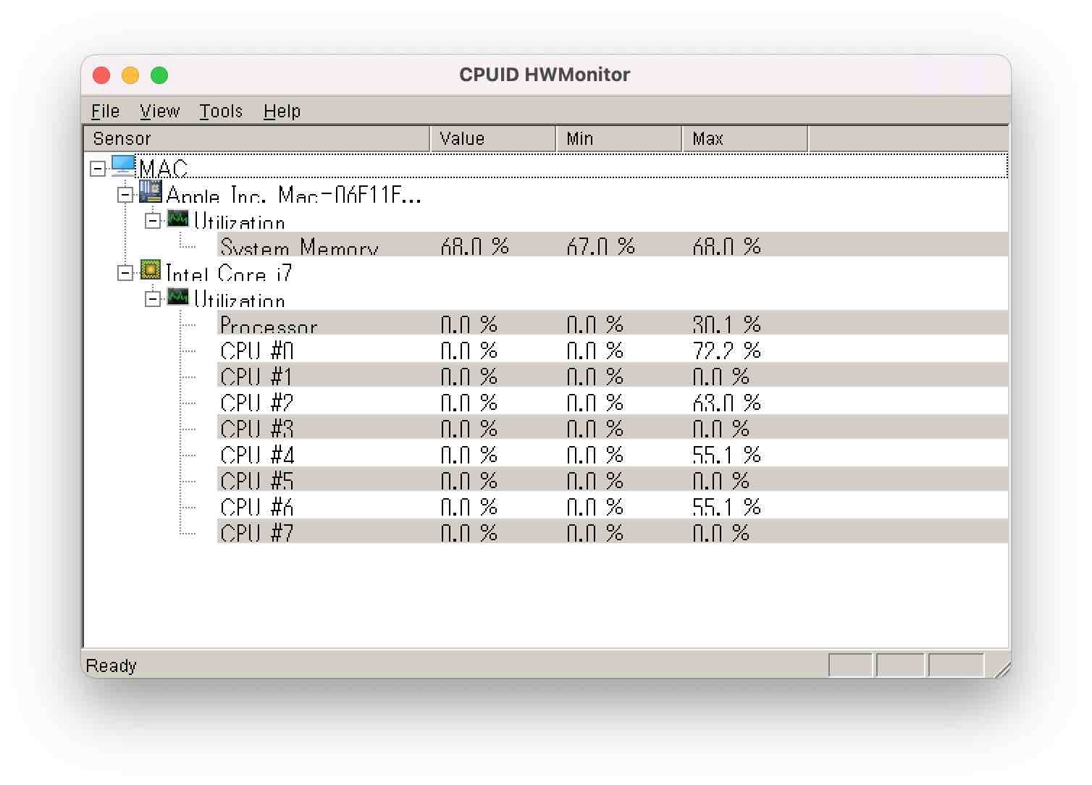
Task: Minimize the window with yellow button
Action: click(x=130, y=75)
